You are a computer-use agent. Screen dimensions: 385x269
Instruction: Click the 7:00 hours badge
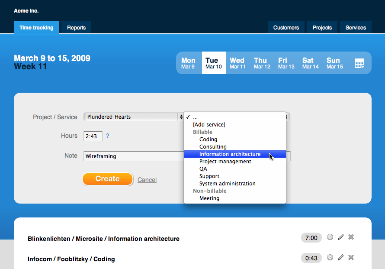click(311, 238)
